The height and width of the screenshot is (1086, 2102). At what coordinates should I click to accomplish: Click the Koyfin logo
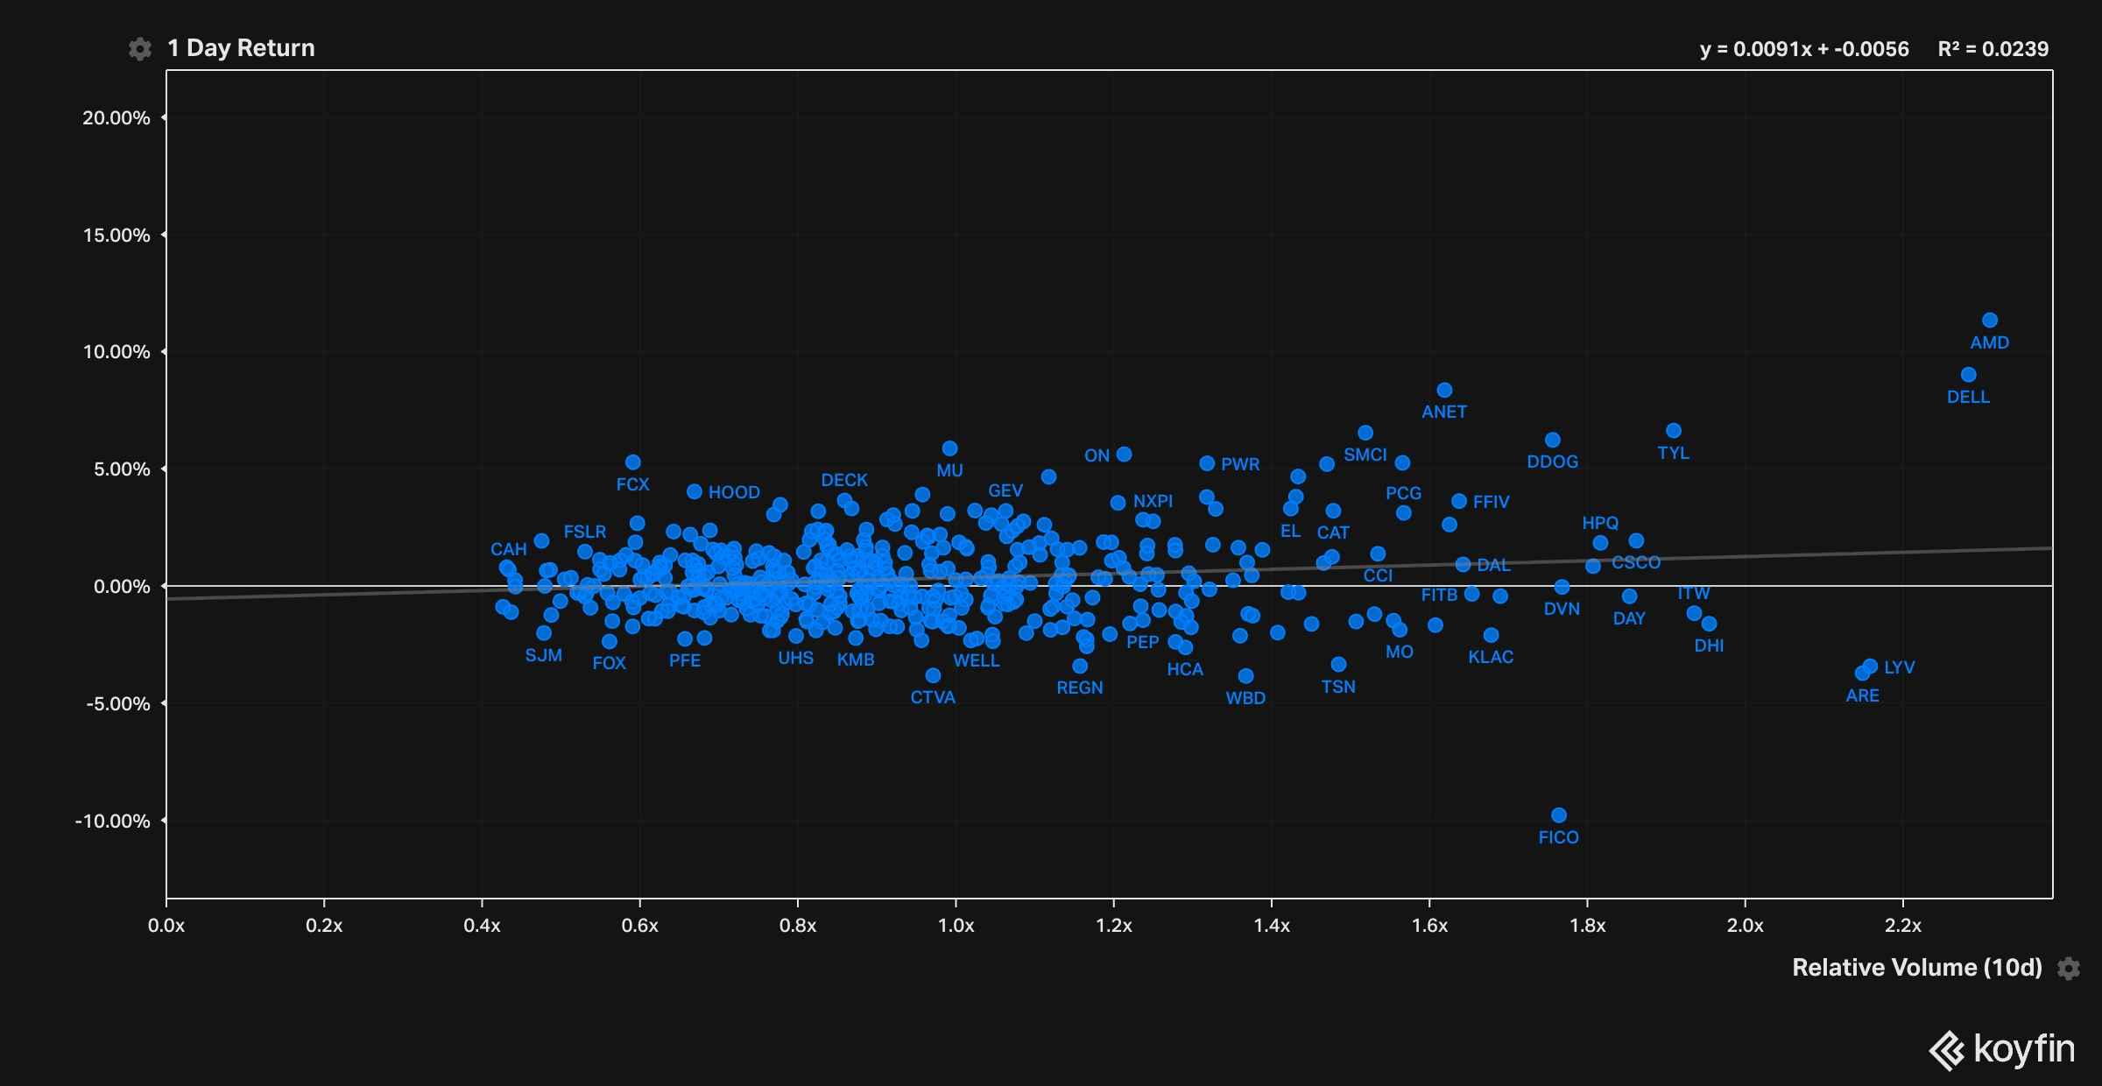[2002, 1049]
